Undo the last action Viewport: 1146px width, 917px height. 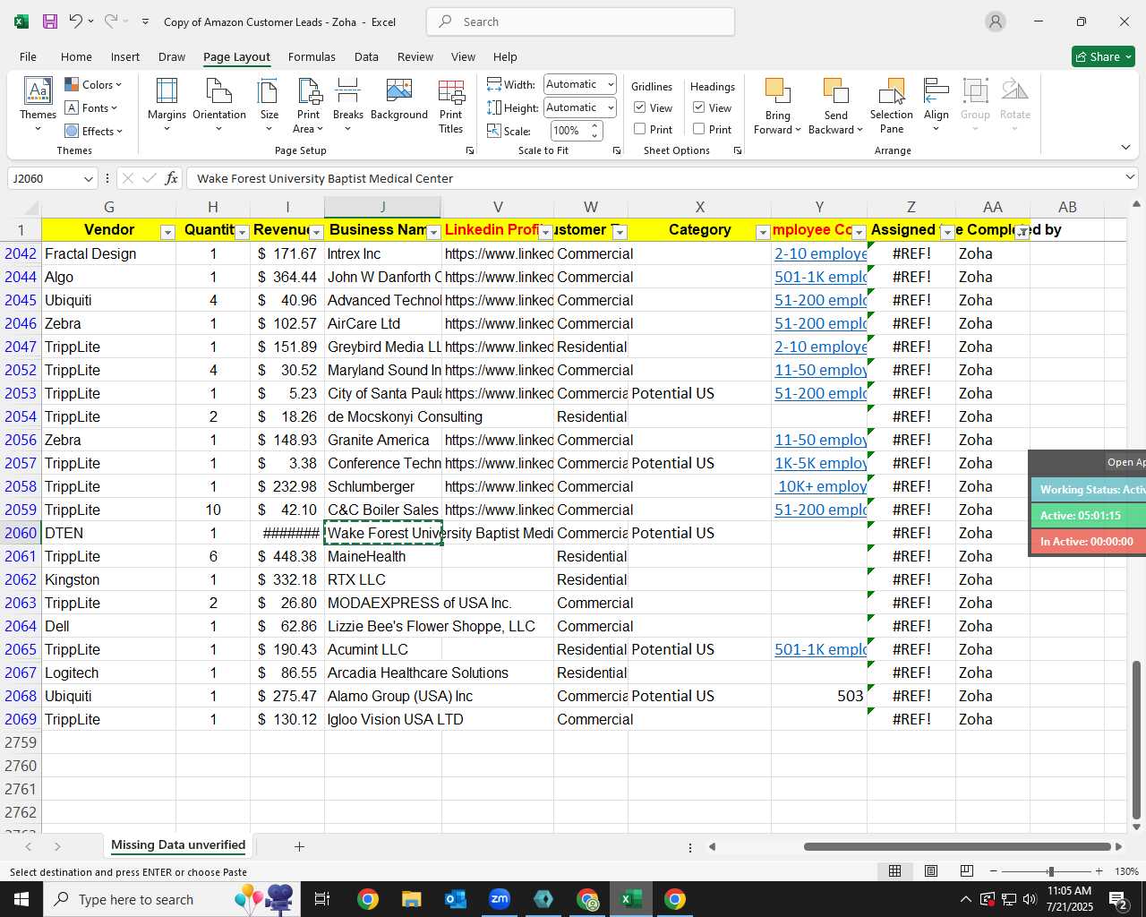76,21
